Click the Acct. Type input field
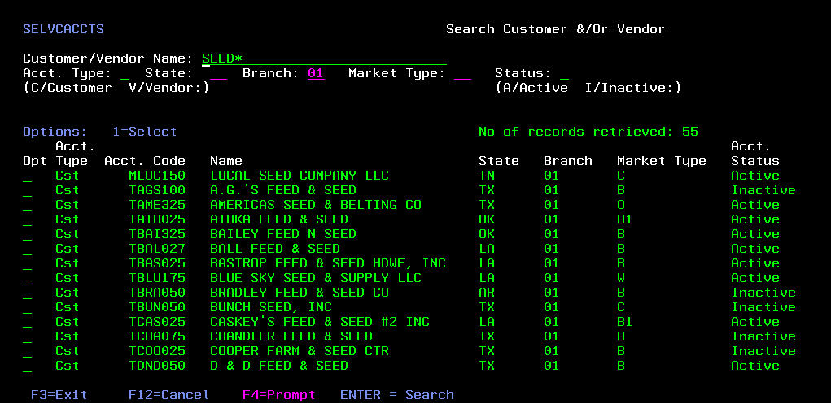831x403 pixels. 125,73
